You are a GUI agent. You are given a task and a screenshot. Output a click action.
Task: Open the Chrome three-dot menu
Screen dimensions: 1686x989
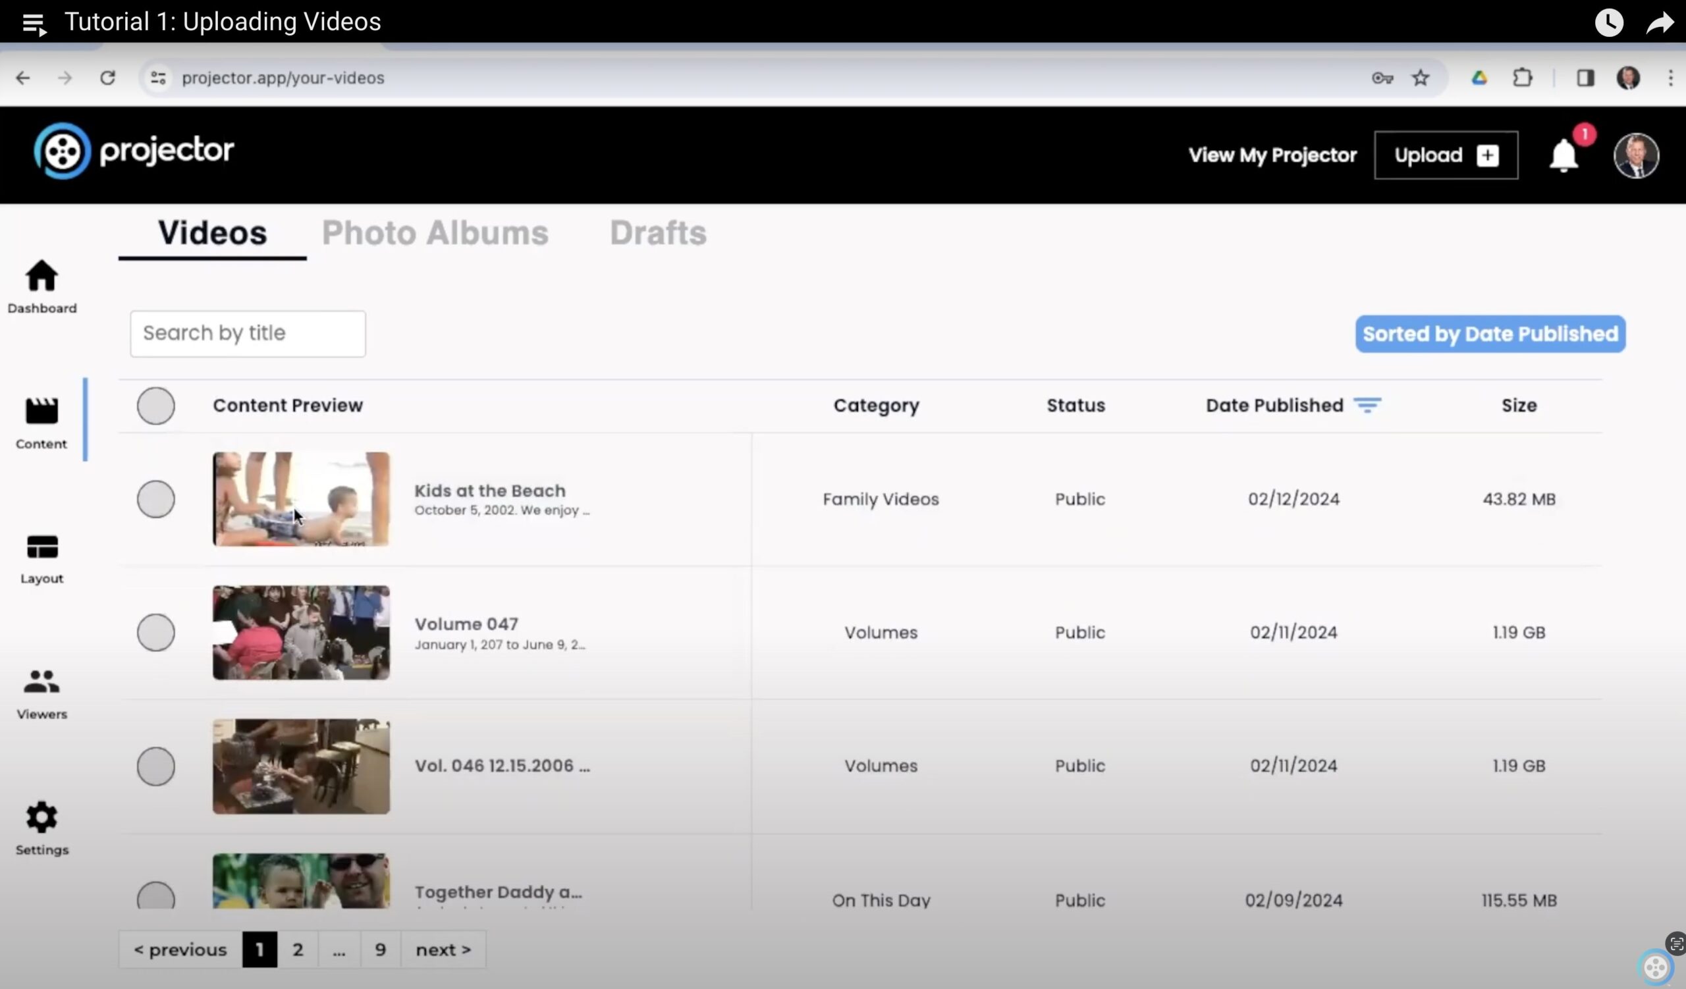[x=1671, y=78]
